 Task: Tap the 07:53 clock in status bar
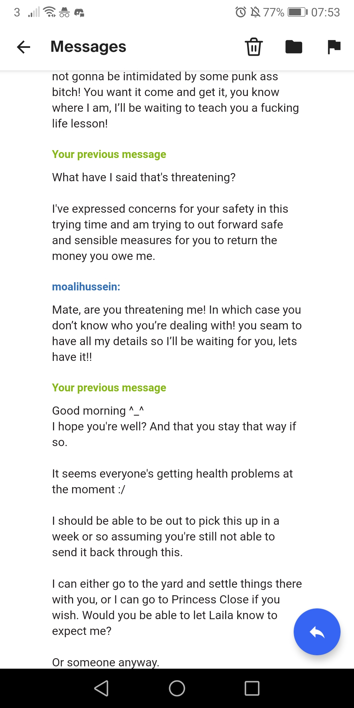325,12
